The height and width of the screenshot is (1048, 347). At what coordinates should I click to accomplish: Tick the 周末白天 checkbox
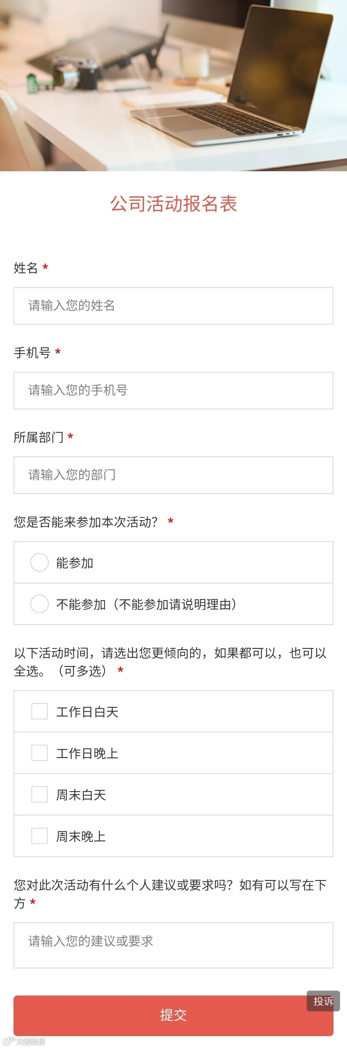[x=40, y=795]
